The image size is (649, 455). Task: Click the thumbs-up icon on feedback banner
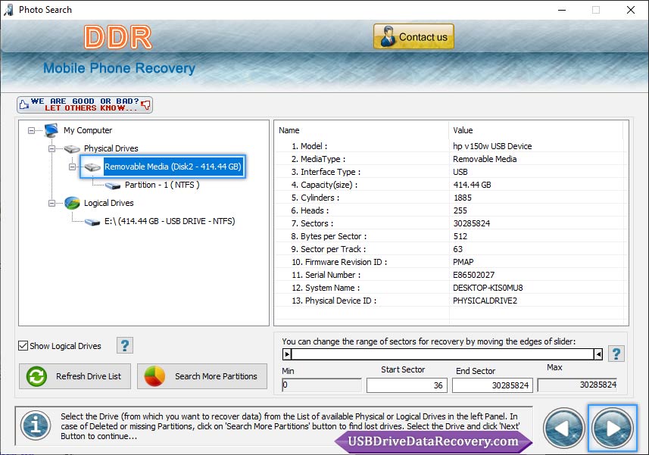click(24, 104)
